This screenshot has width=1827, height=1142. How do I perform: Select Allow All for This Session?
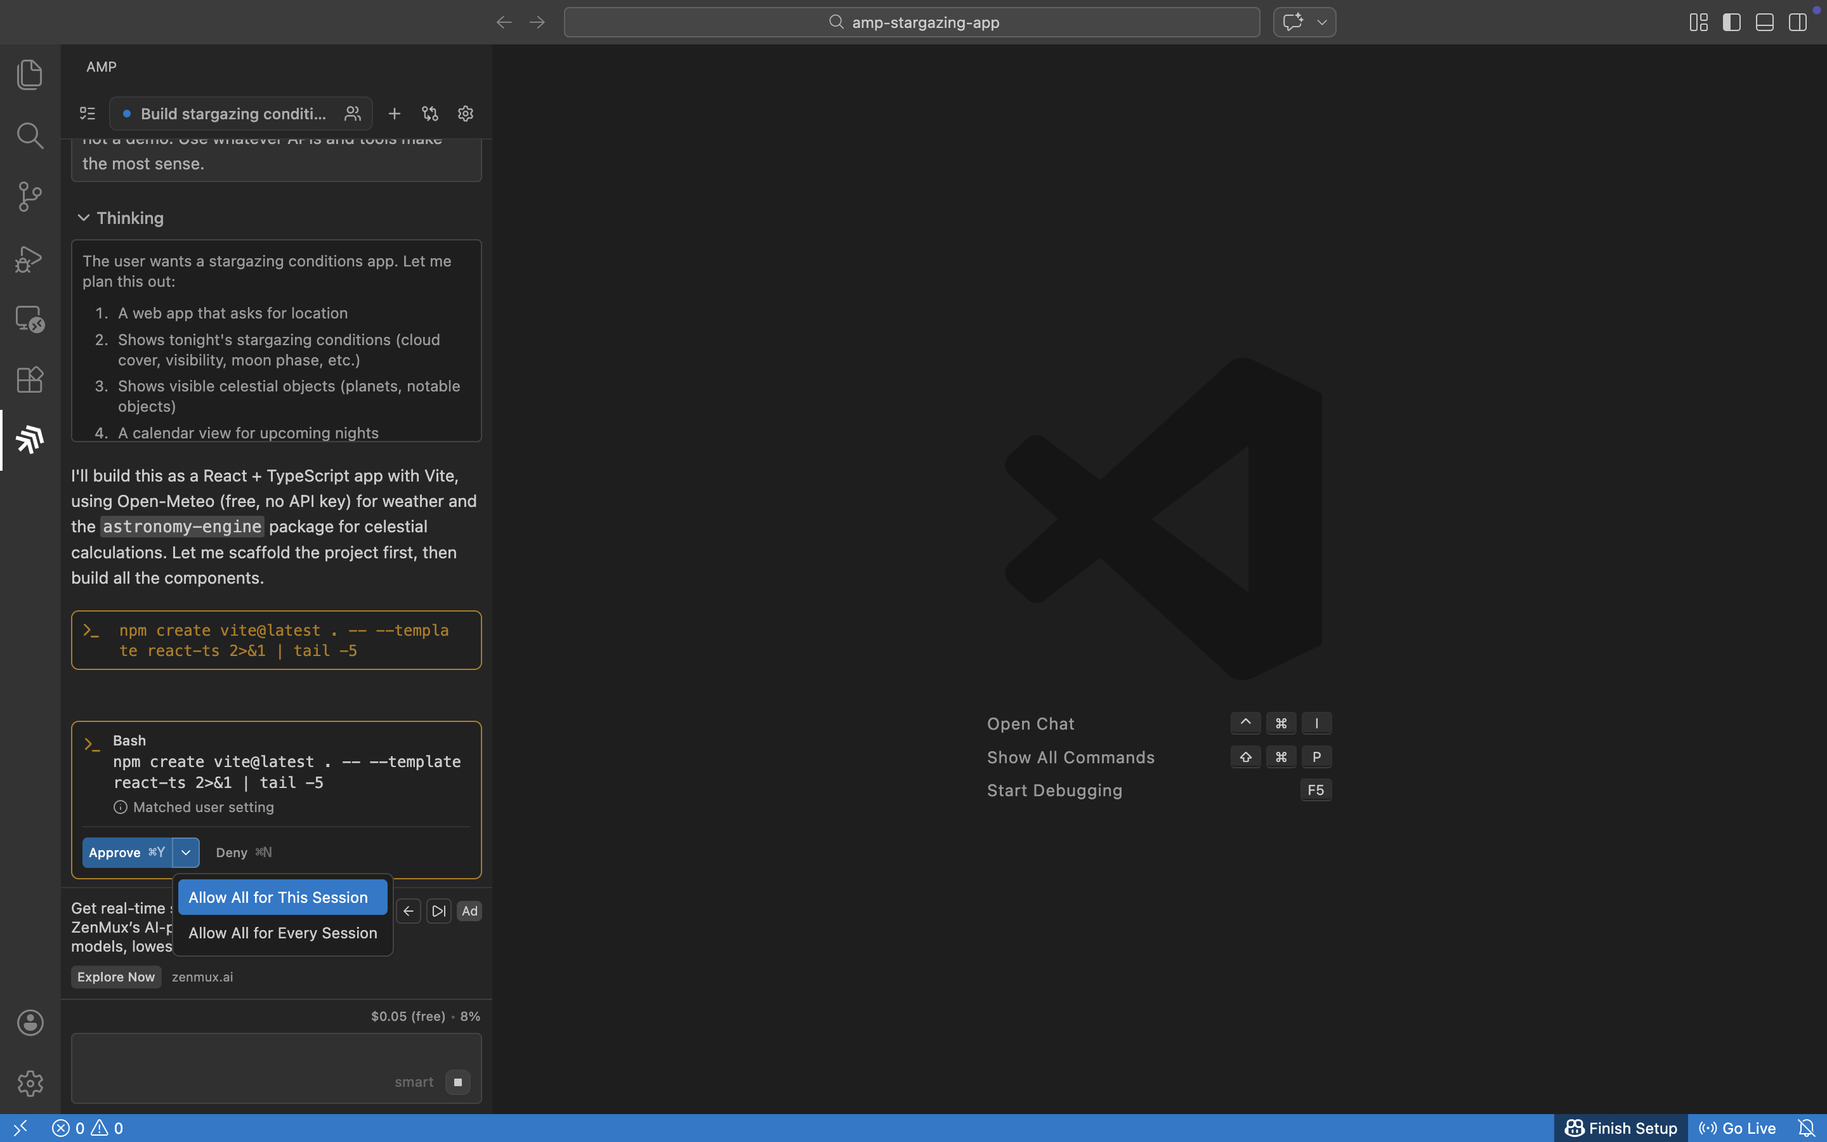[x=282, y=897]
